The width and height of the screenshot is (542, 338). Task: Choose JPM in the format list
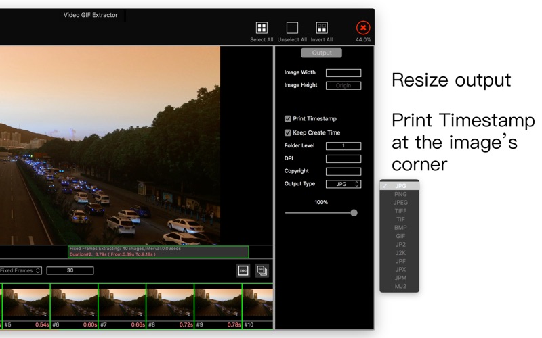click(x=400, y=278)
